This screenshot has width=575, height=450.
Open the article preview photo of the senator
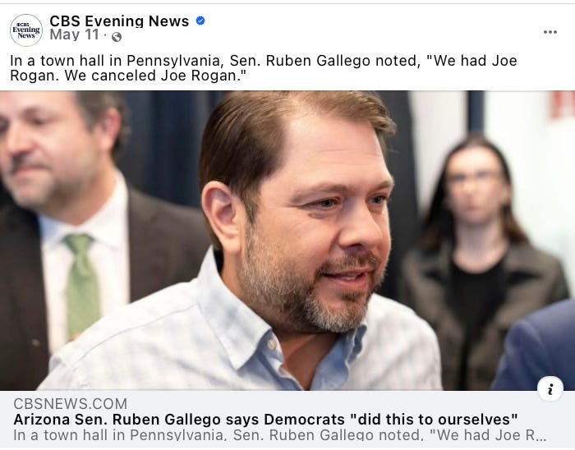[x=287, y=241]
